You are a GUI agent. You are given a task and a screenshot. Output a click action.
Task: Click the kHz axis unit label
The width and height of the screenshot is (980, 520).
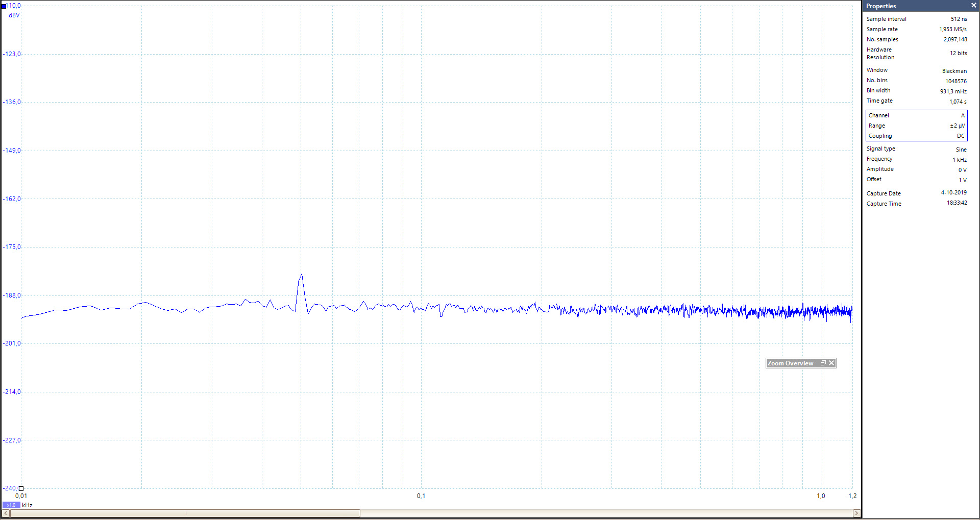tap(27, 505)
